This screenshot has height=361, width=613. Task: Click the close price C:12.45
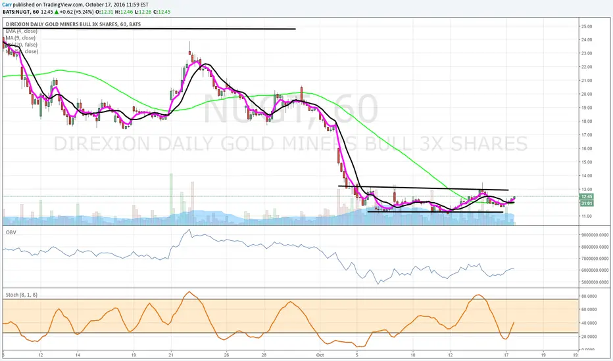coord(162,12)
